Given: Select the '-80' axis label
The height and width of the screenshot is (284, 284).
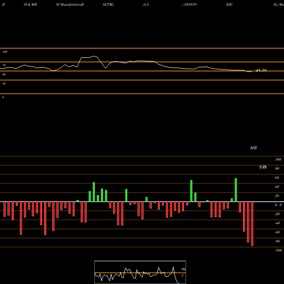Looking at the screenshot, I should coord(277,241).
